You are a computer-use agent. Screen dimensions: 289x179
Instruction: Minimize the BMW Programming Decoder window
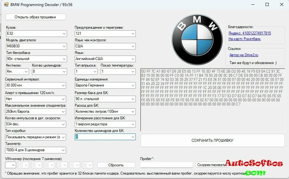coord(253,4)
